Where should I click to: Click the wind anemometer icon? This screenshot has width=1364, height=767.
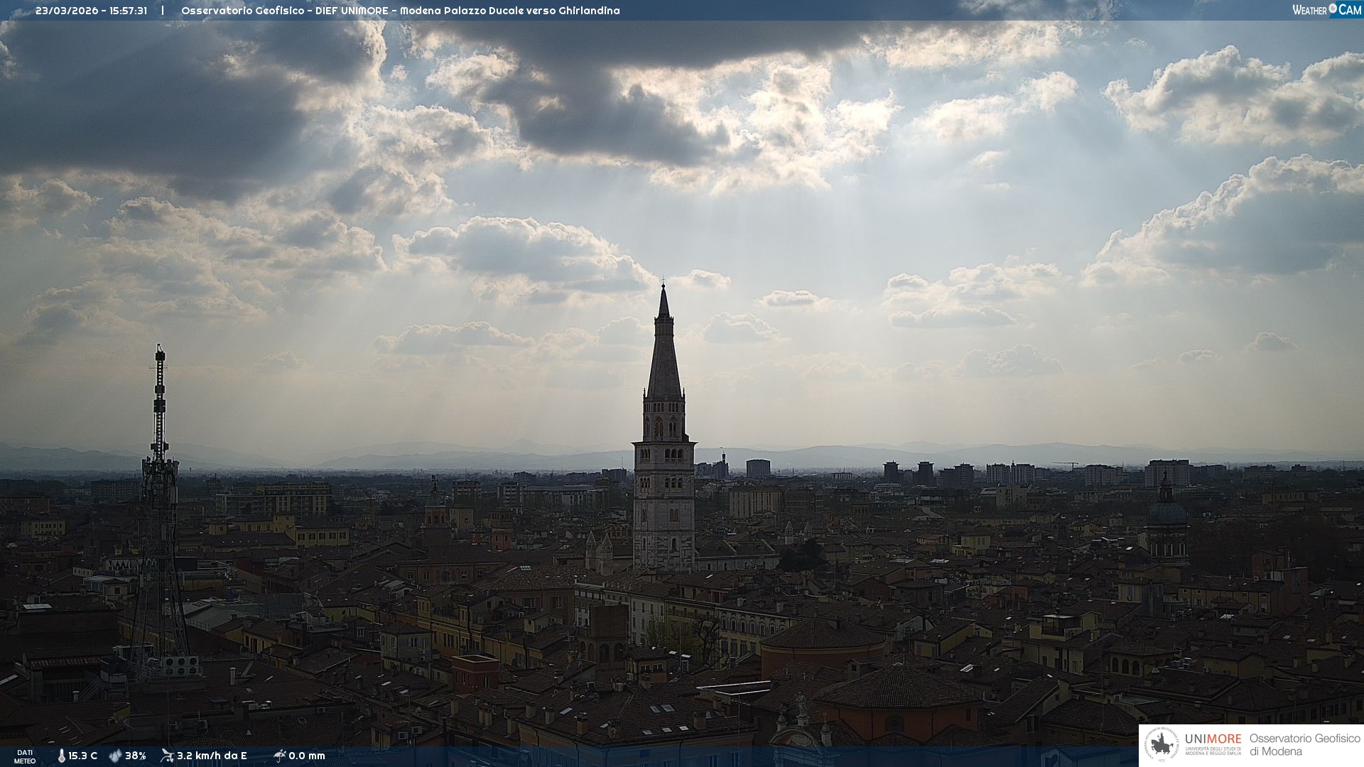coord(167,756)
